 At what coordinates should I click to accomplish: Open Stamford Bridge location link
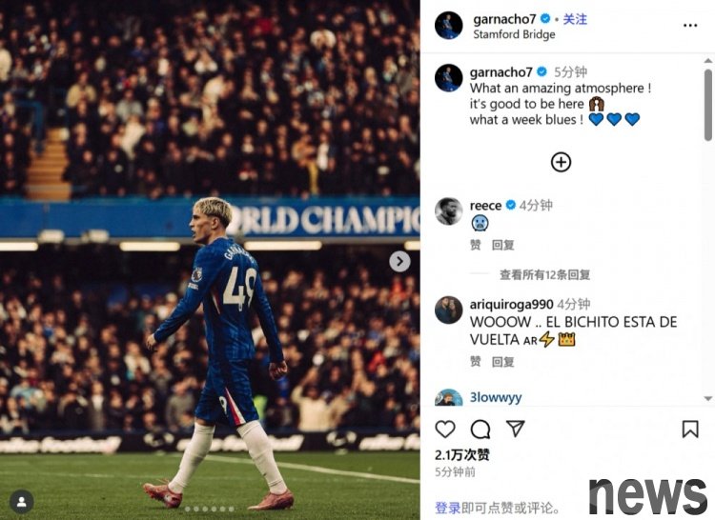pyautogui.click(x=514, y=34)
